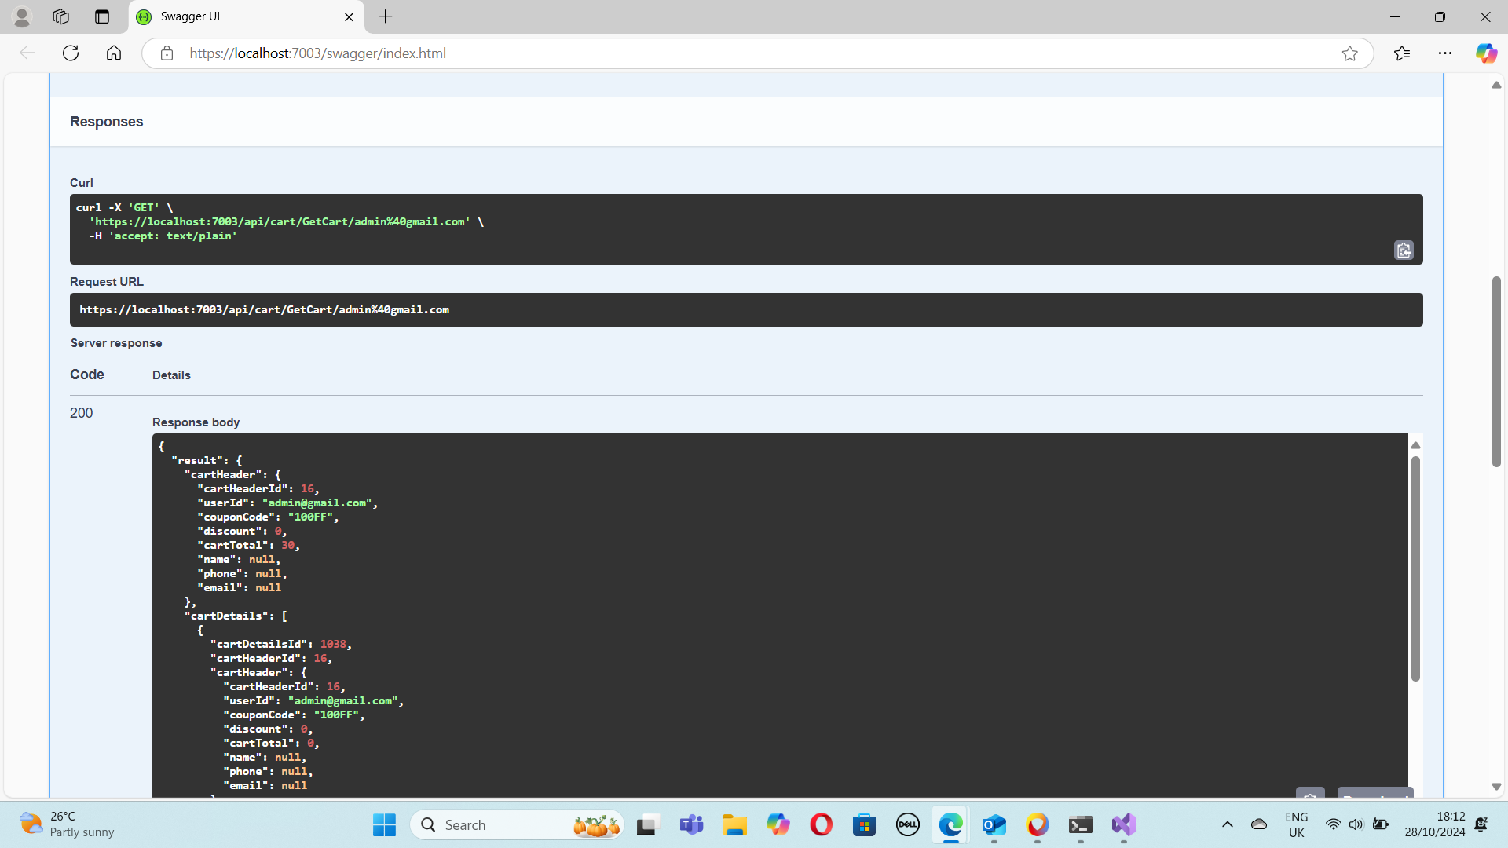This screenshot has width=1508, height=848.
Task: Open the Copilot app in taskbar
Action: point(778,824)
